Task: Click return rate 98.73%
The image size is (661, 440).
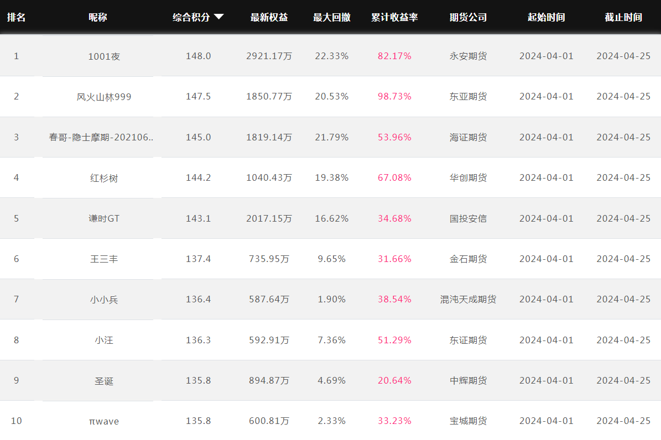Action: coord(394,97)
